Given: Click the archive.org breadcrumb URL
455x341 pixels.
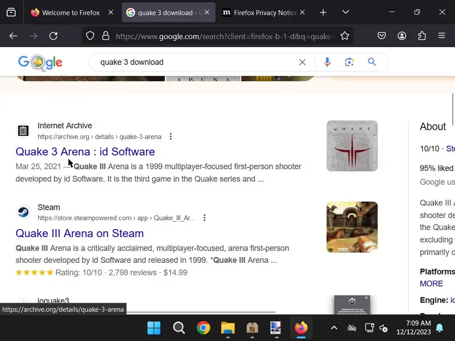Looking at the screenshot, I should pos(99,137).
